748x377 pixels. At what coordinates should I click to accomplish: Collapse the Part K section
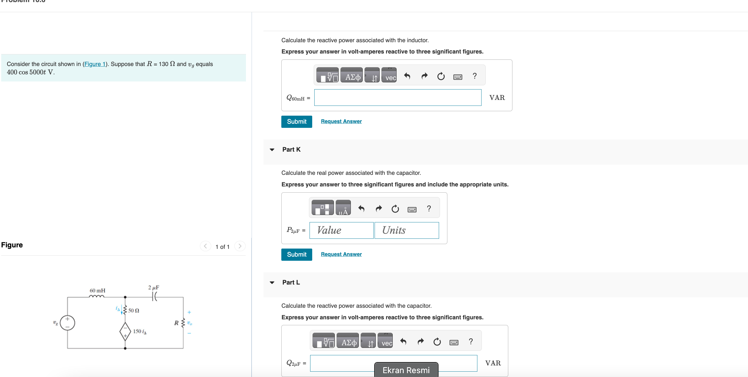272,150
